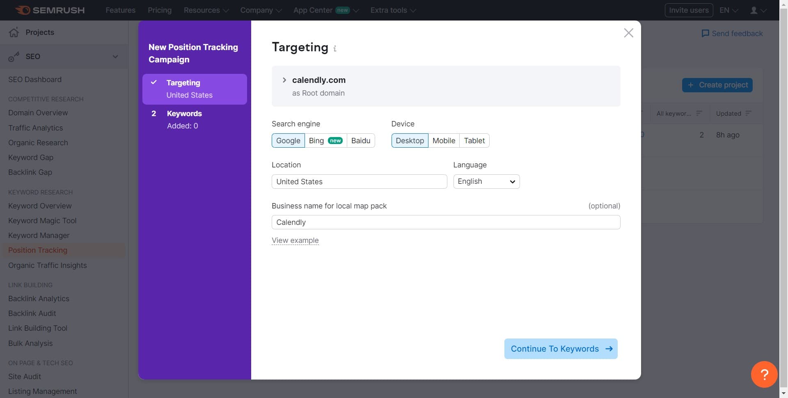This screenshot has width=788, height=398.
Task: Click Continue To Keywords
Action: [x=561, y=349]
